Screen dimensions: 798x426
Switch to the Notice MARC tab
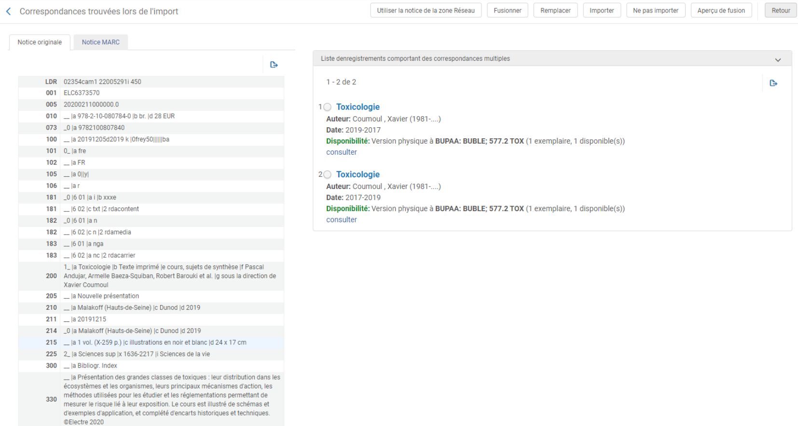[x=100, y=42]
